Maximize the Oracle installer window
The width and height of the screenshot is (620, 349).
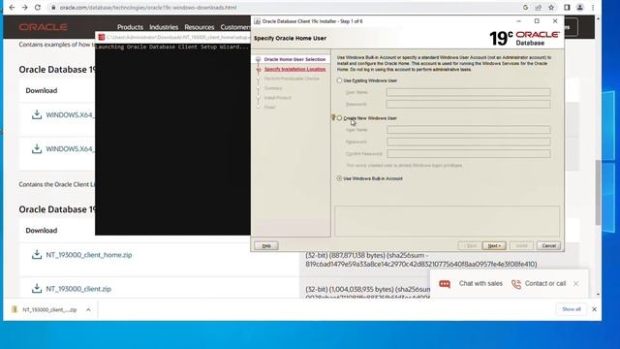[x=537, y=21]
